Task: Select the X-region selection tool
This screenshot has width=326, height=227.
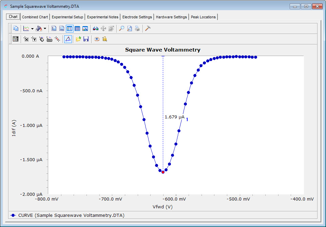Action: pyautogui.click(x=26, y=39)
